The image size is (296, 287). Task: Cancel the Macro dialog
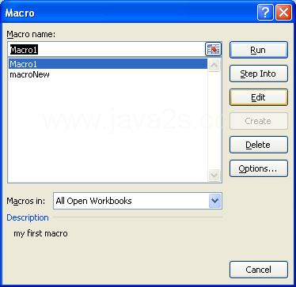point(259,270)
